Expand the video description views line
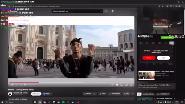Image resolution: width=185 pixels, height=104 pixels. (18, 99)
